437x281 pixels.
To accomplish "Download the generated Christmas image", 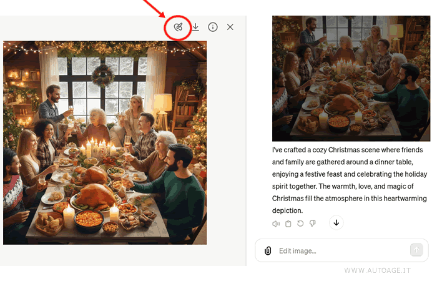I will 195,27.
